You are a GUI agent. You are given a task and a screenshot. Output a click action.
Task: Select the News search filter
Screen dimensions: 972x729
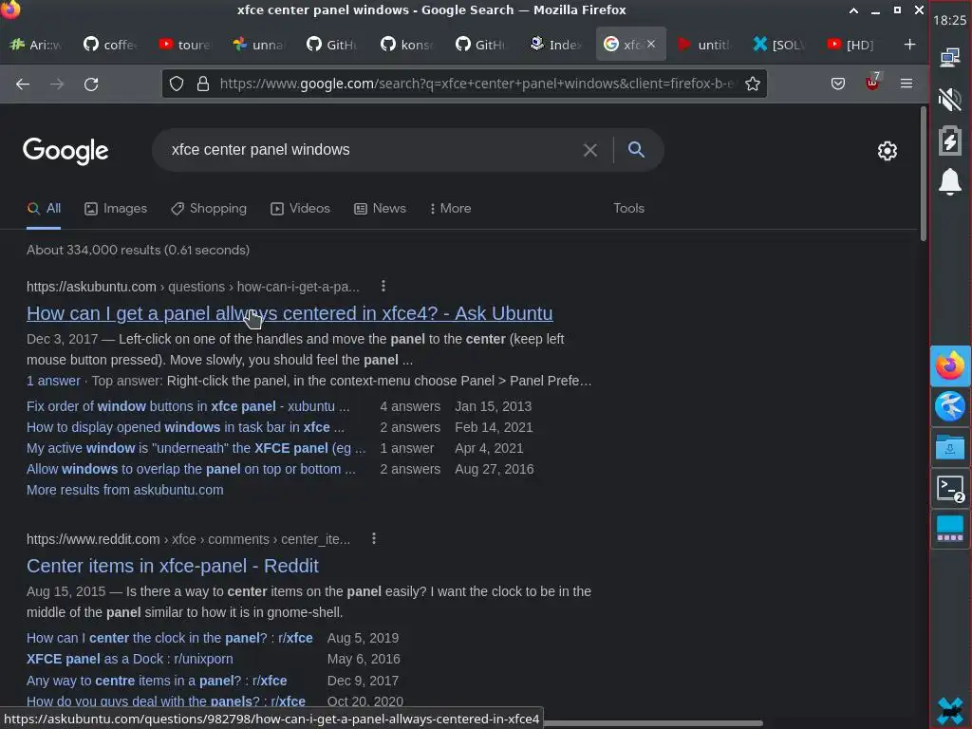(x=380, y=208)
